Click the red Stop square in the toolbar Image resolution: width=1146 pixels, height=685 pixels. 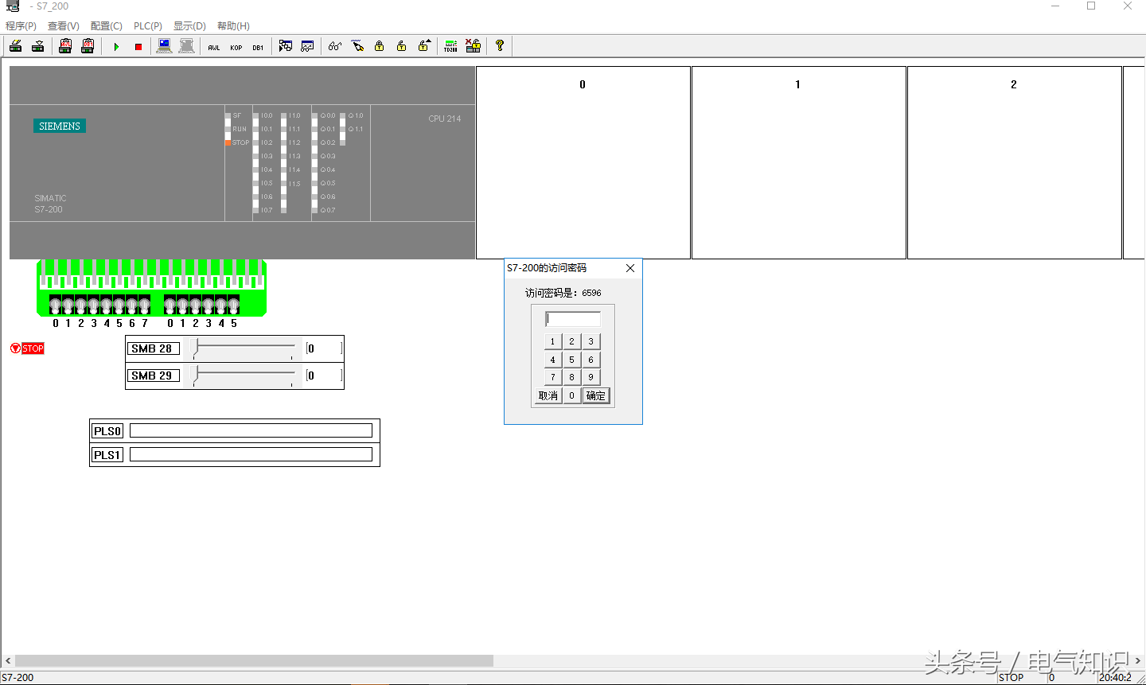point(138,47)
